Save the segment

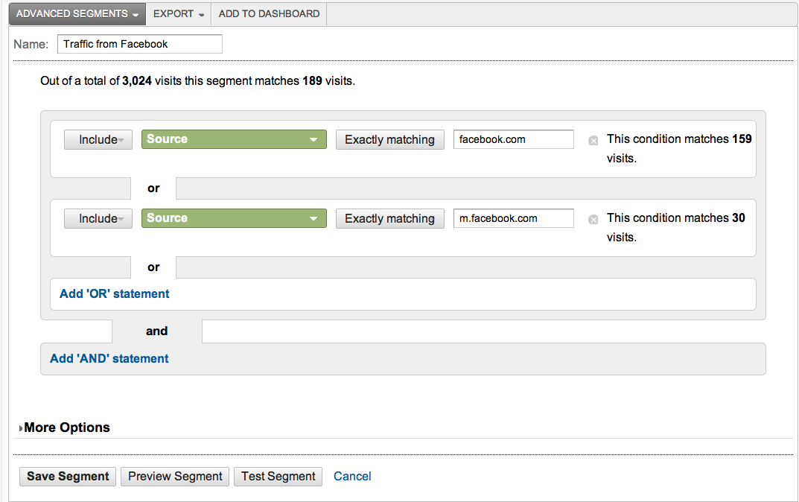[68, 477]
